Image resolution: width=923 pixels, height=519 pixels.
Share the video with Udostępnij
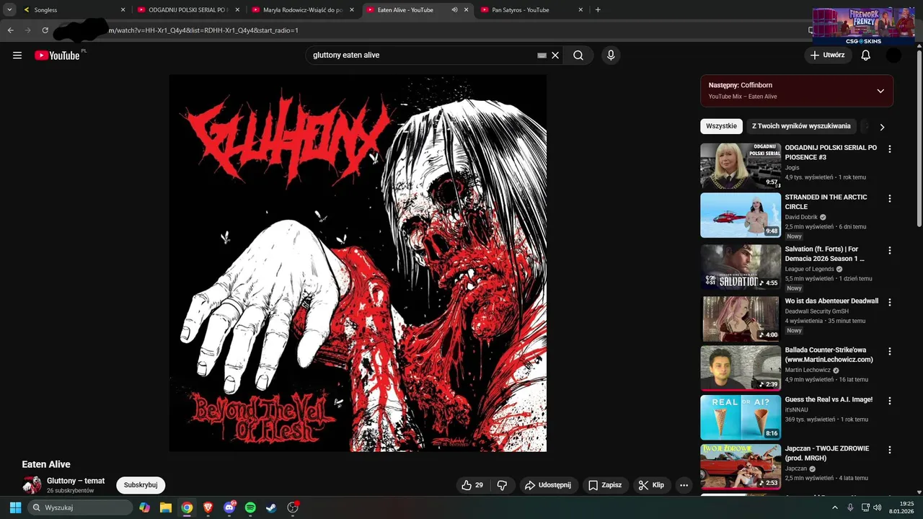pos(548,485)
